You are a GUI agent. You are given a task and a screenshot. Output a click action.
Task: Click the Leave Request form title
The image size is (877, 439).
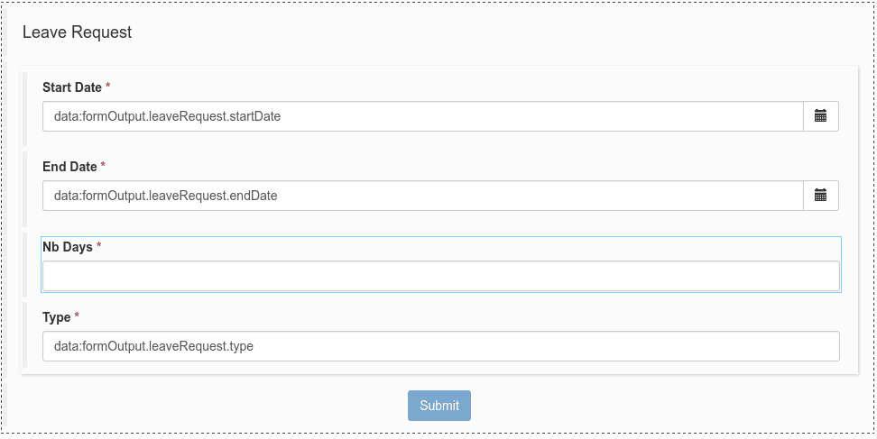78,32
